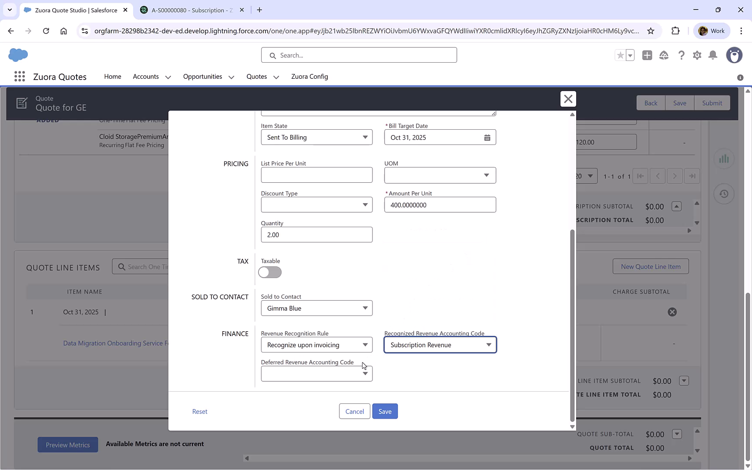Switch to the Subscription browser tab
The height and width of the screenshot is (470, 752).
(x=188, y=10)
